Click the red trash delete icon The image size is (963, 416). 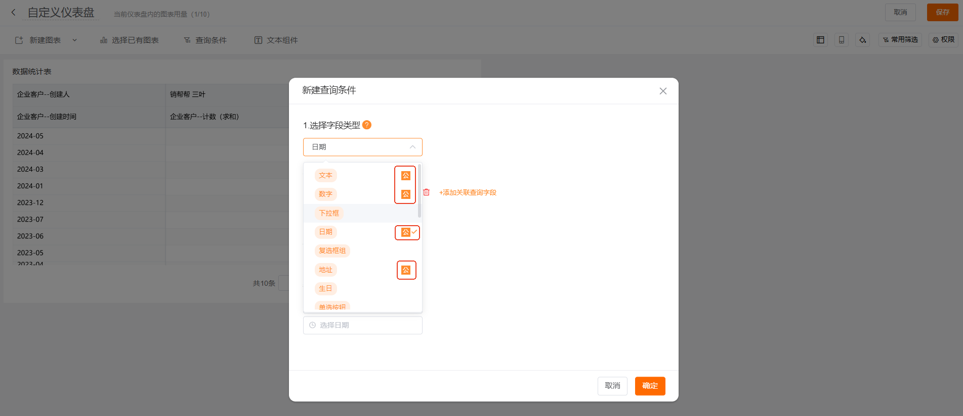pyautogui.click(x=426, y=192)
